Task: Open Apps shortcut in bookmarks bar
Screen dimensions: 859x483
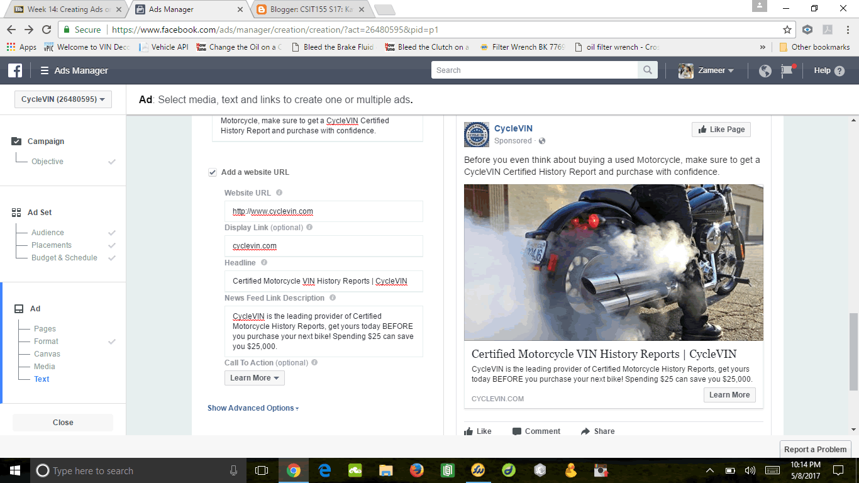Action: click(21, 47)
